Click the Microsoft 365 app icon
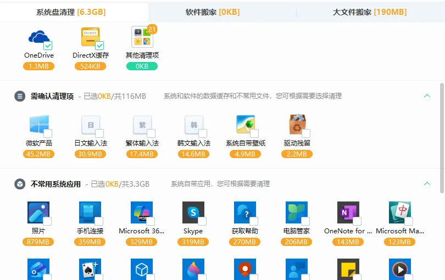This screenshot has width=445, height=280. click(x=142, y=212)
